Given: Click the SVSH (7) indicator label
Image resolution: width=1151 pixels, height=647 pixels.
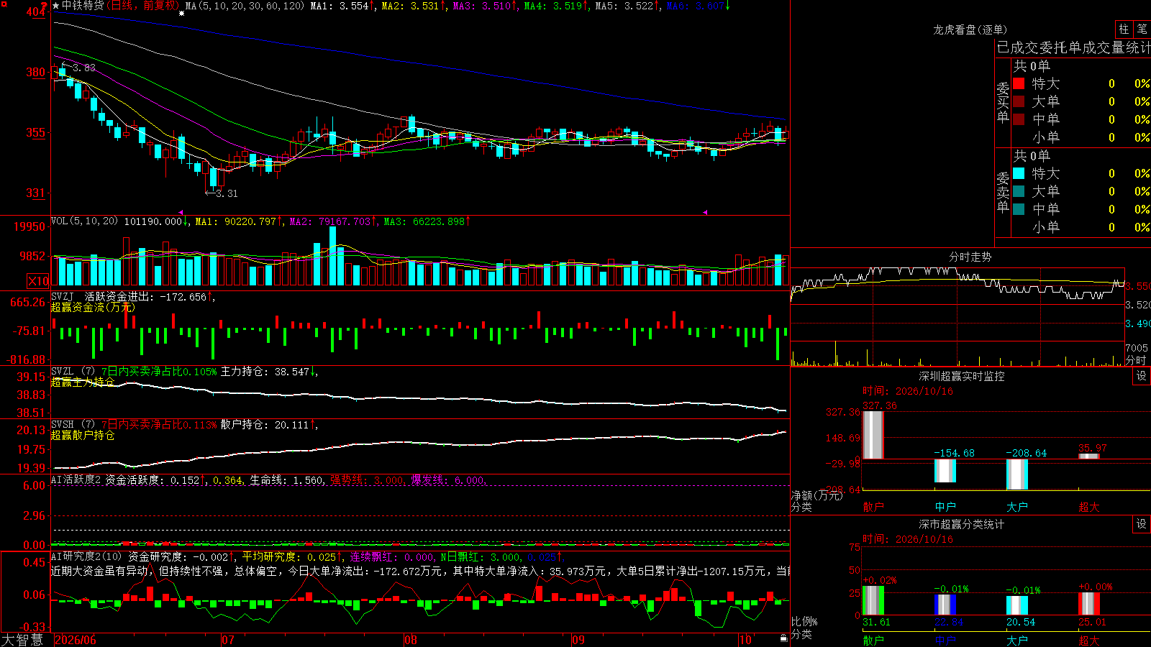Looking at the screenshot, I should tap(73, 425).
